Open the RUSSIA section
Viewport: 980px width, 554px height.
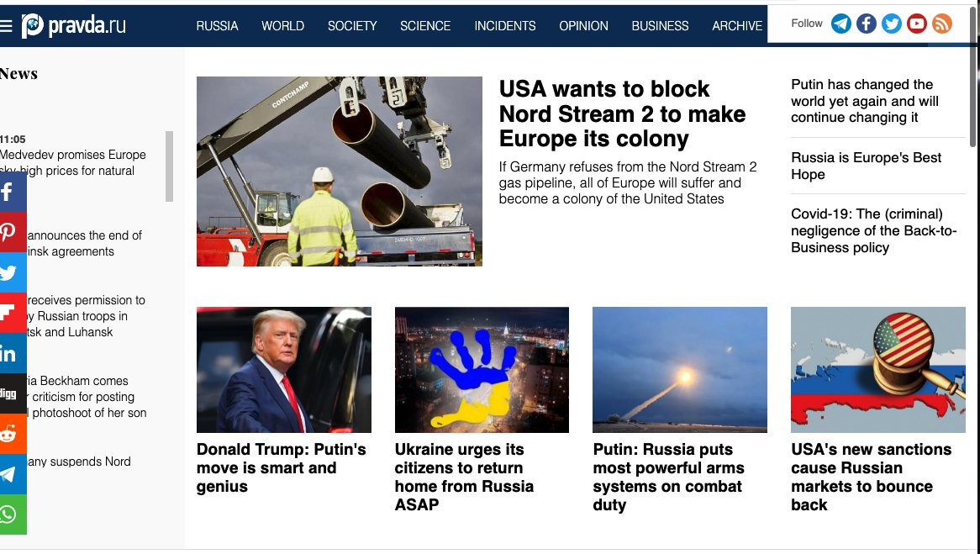point(217,25)
